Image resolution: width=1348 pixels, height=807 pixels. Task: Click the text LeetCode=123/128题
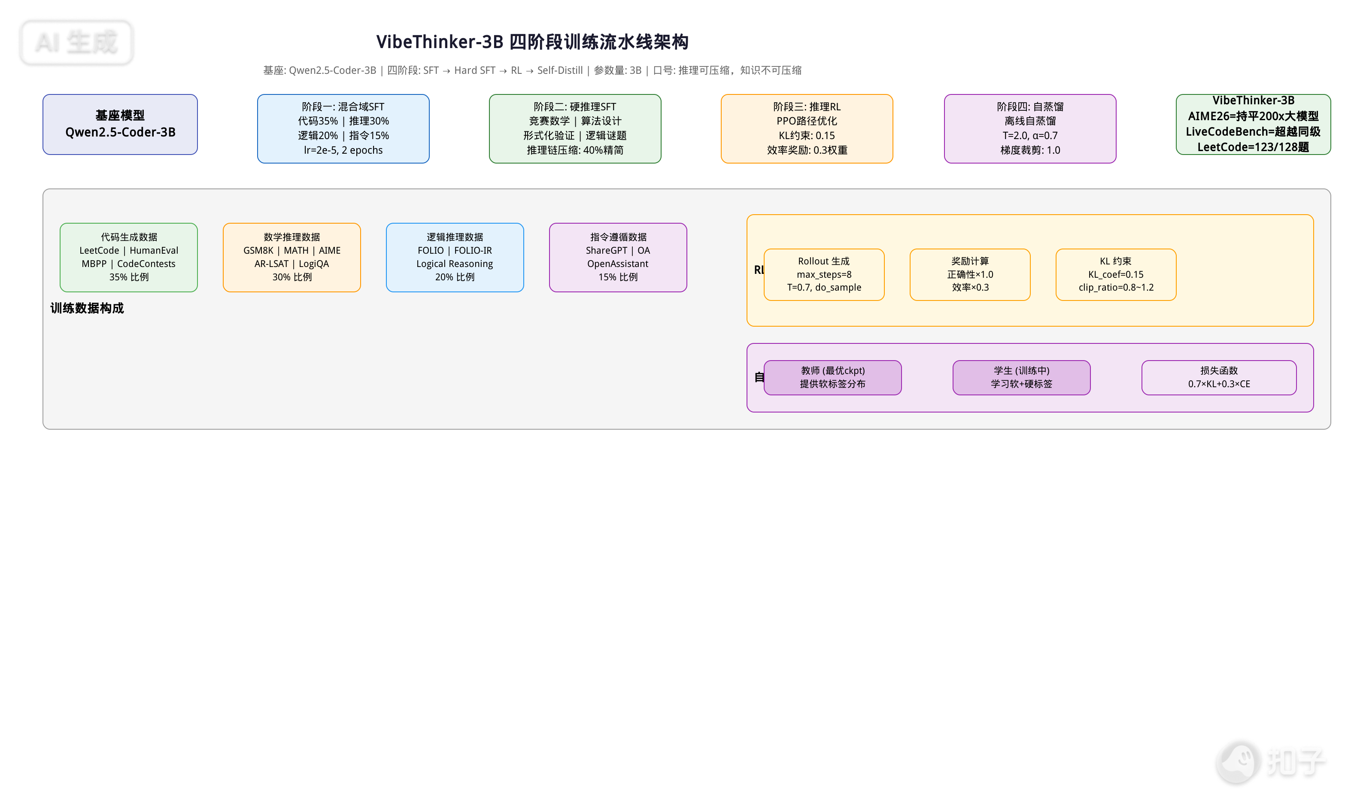1253,147
